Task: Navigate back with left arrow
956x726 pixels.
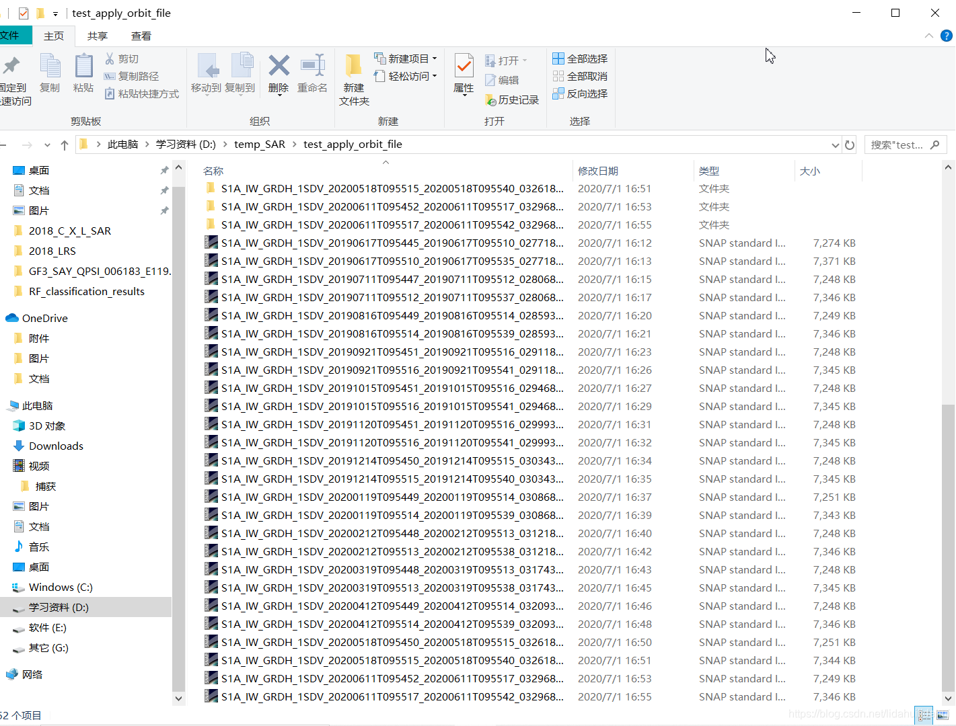Action: 3,145
